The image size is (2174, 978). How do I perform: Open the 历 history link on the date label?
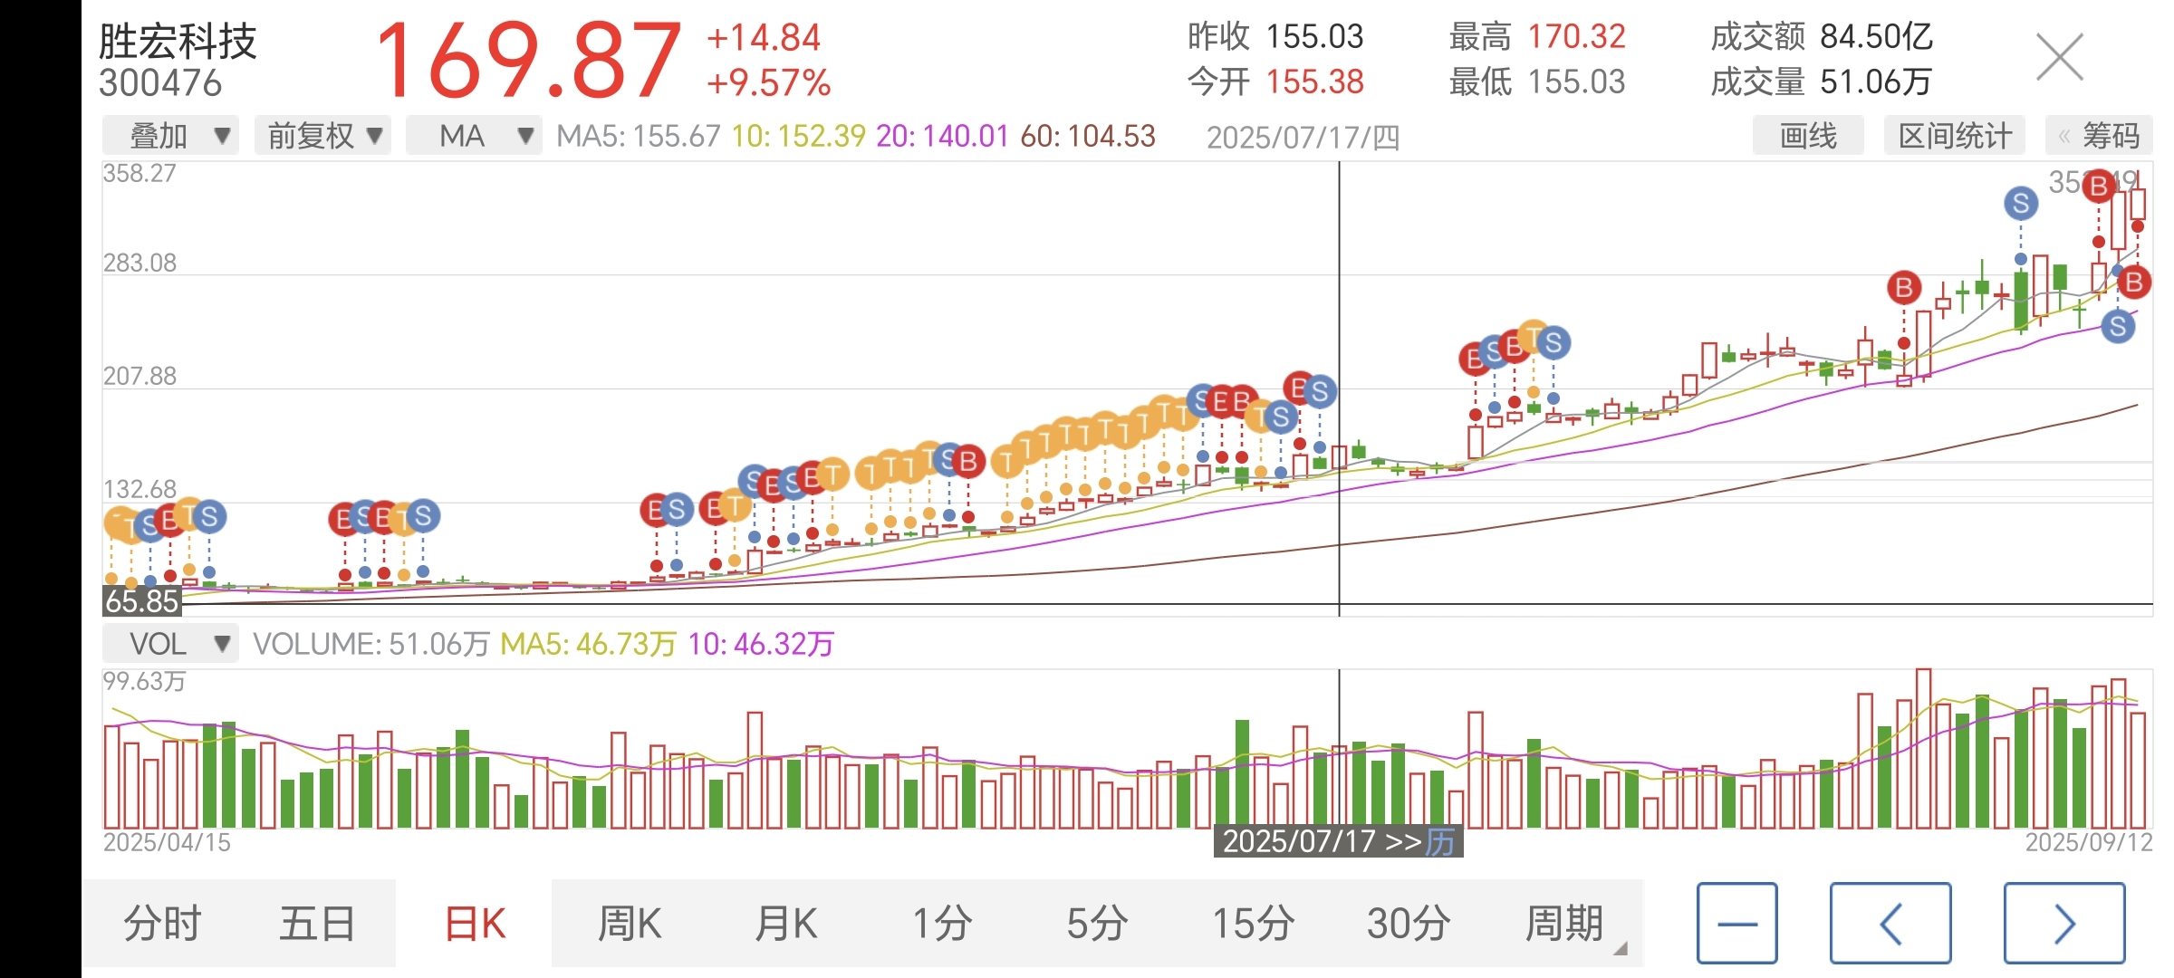[x=1440, y=841]
